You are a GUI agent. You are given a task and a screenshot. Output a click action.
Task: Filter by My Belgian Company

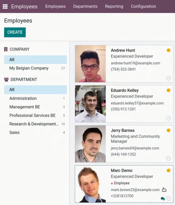tap(35, 68)
